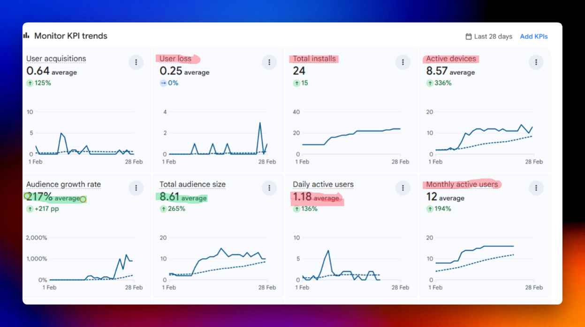Click the Daily active users heading
Image resolution: width=585 pixels, height=327 pixels.
[x=323, y=184]
